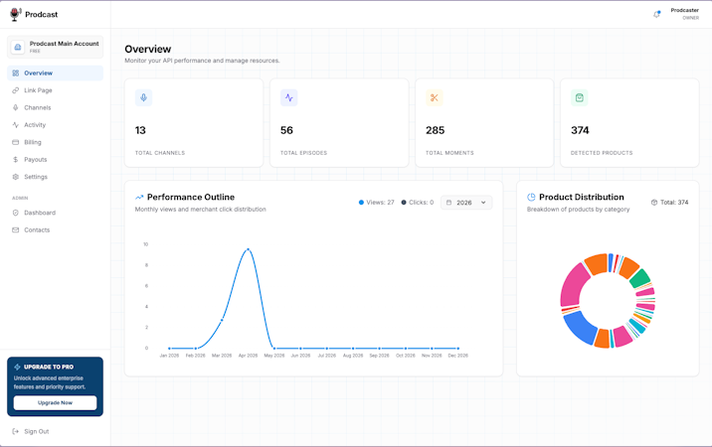Click the ADMIN section label
The height and width of the screenshot is (447, 712).
pyautogui.click(x=20, y=198)
